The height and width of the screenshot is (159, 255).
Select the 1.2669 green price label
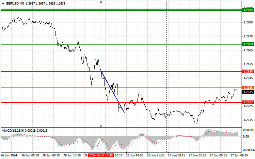point(248,44)
